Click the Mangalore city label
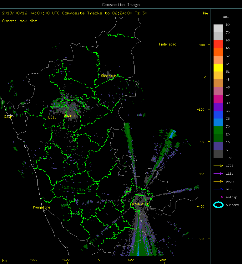The image size is (242, 264). 42,207
